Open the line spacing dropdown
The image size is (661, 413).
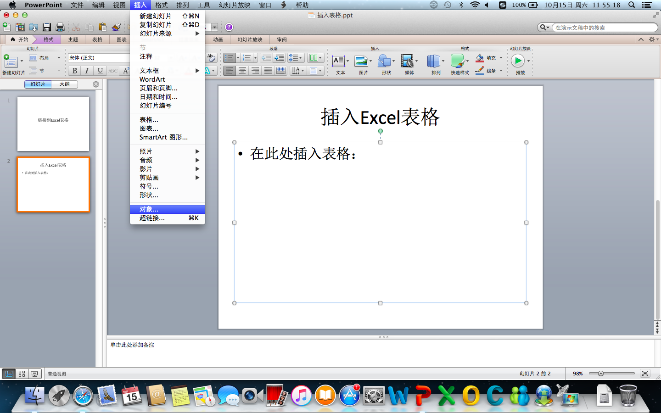(x=296, y=58)
